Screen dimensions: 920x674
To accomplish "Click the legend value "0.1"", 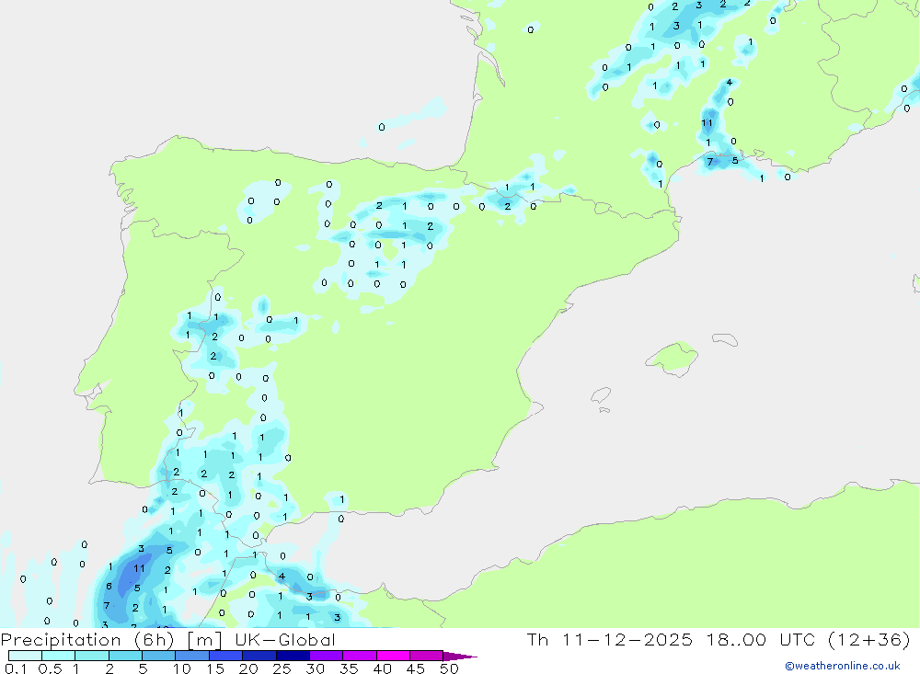I will (x=16, y=668).
